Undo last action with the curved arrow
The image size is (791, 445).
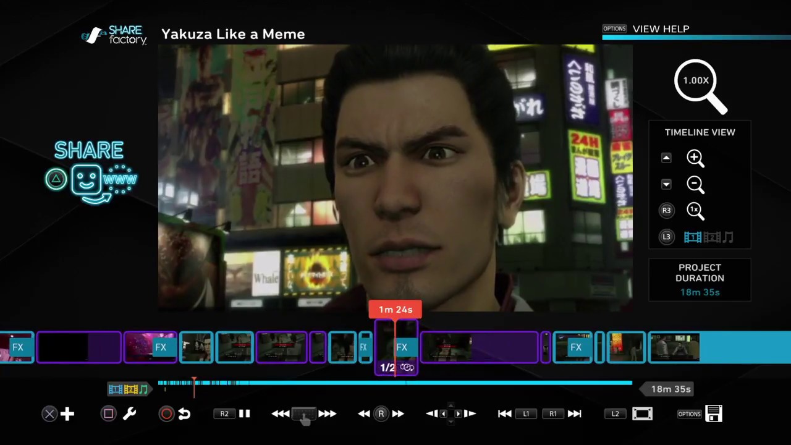pyautogui.click(x=184, y=414)
